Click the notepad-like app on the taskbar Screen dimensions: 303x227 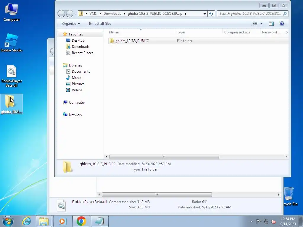pyautogui.click(x=100, y=221)
